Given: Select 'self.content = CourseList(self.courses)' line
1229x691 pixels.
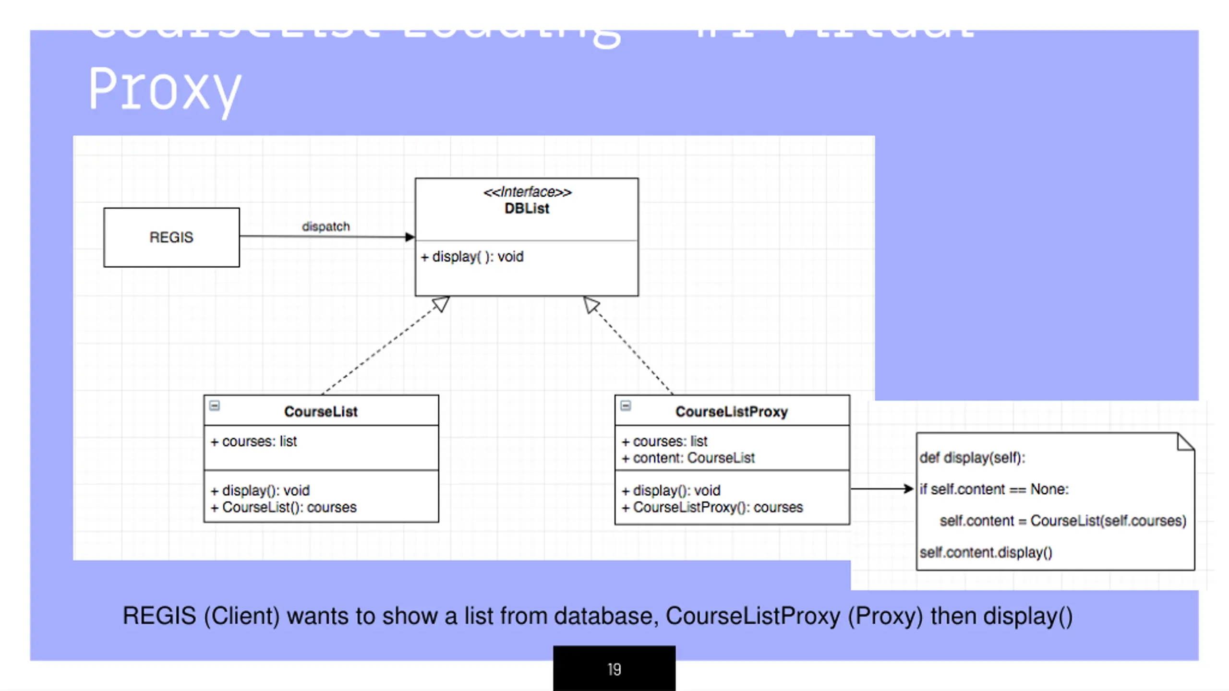Looking at the screenshot, I should [1063, 521].
